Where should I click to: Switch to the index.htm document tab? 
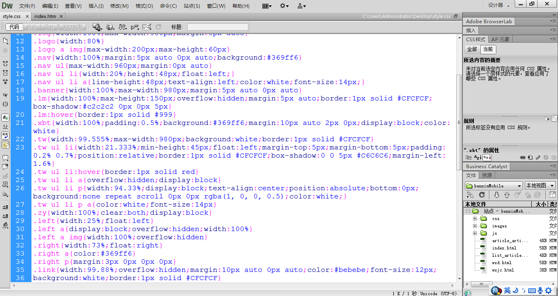[45, 16]
